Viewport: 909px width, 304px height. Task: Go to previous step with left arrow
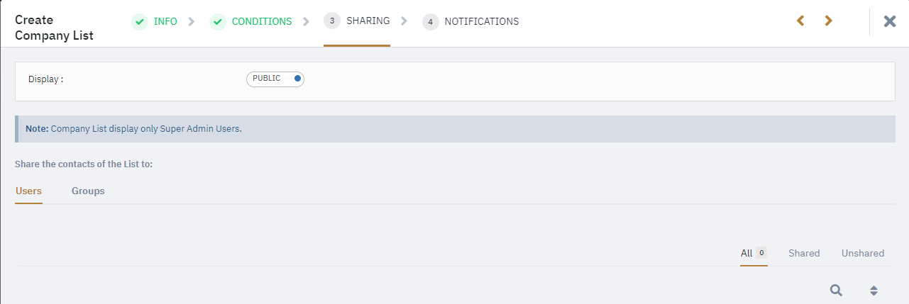click(800, 21)
